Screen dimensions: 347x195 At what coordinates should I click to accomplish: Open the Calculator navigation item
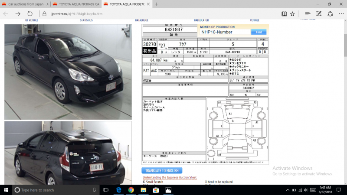click(201, 20)
